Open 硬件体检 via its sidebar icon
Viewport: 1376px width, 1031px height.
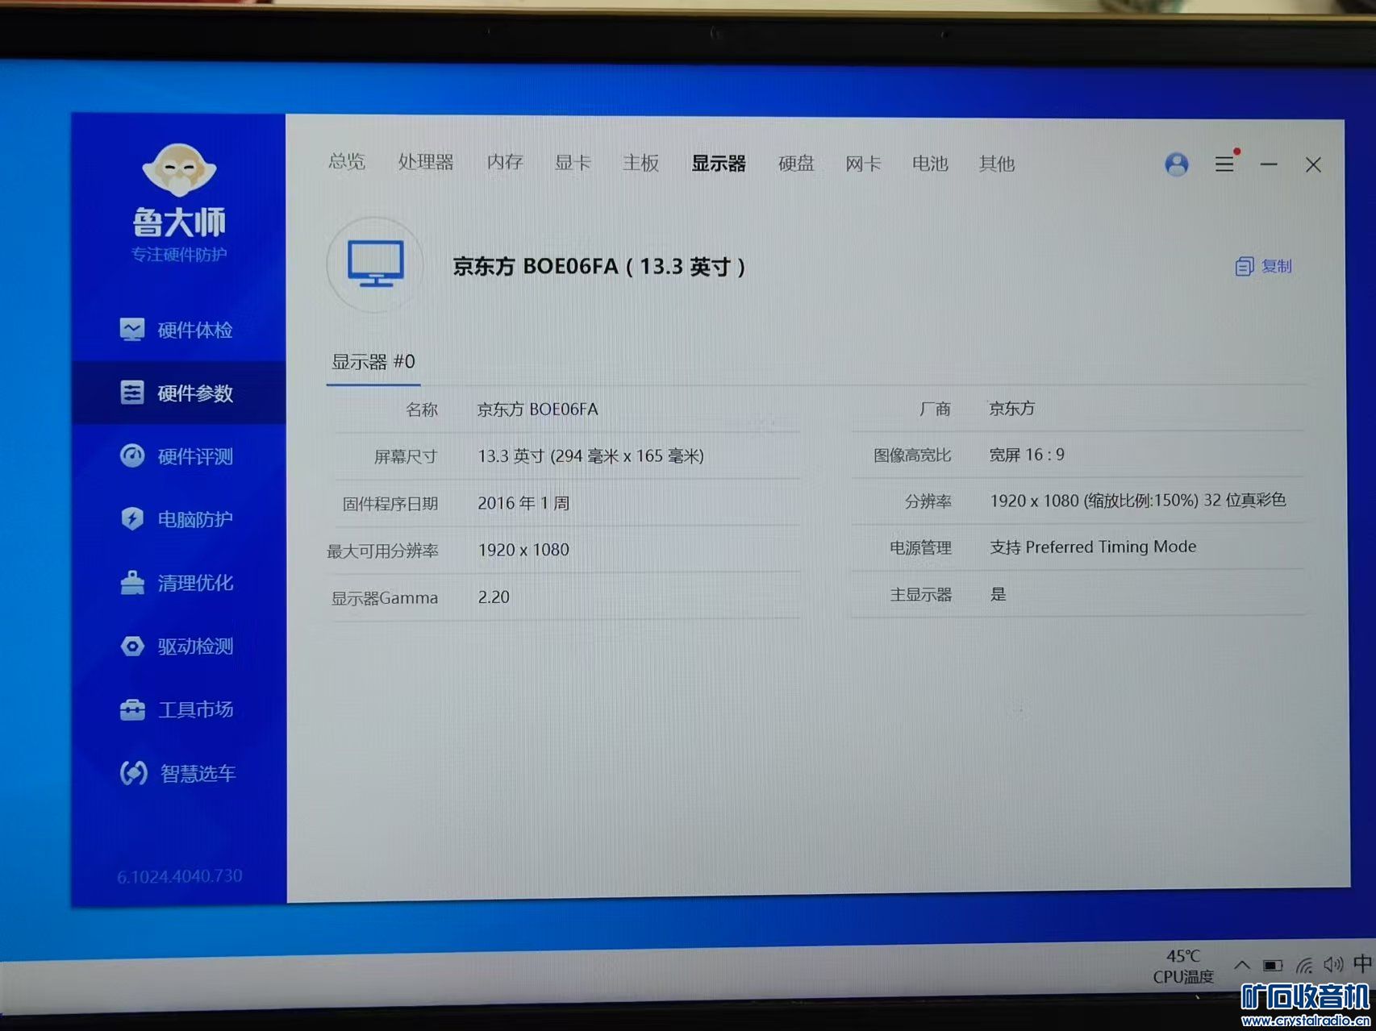(132, 330)
